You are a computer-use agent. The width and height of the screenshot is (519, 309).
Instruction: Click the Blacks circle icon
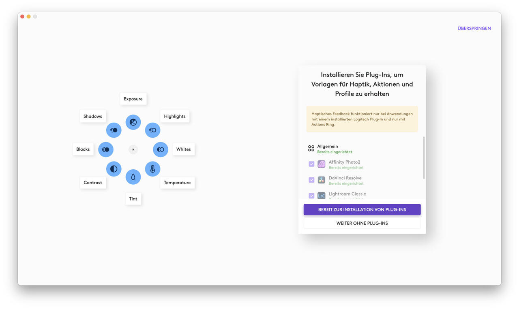(106, 149)
